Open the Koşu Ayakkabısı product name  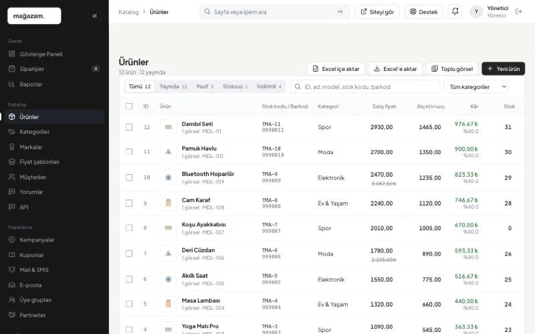point(204,224)
